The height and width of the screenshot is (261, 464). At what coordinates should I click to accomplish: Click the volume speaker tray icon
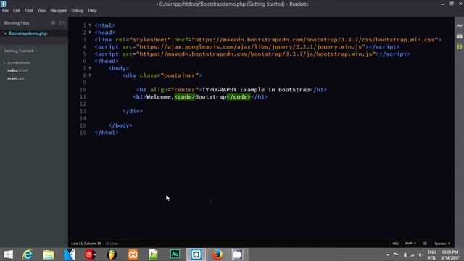pyautogui.click(x=420, y=254)
